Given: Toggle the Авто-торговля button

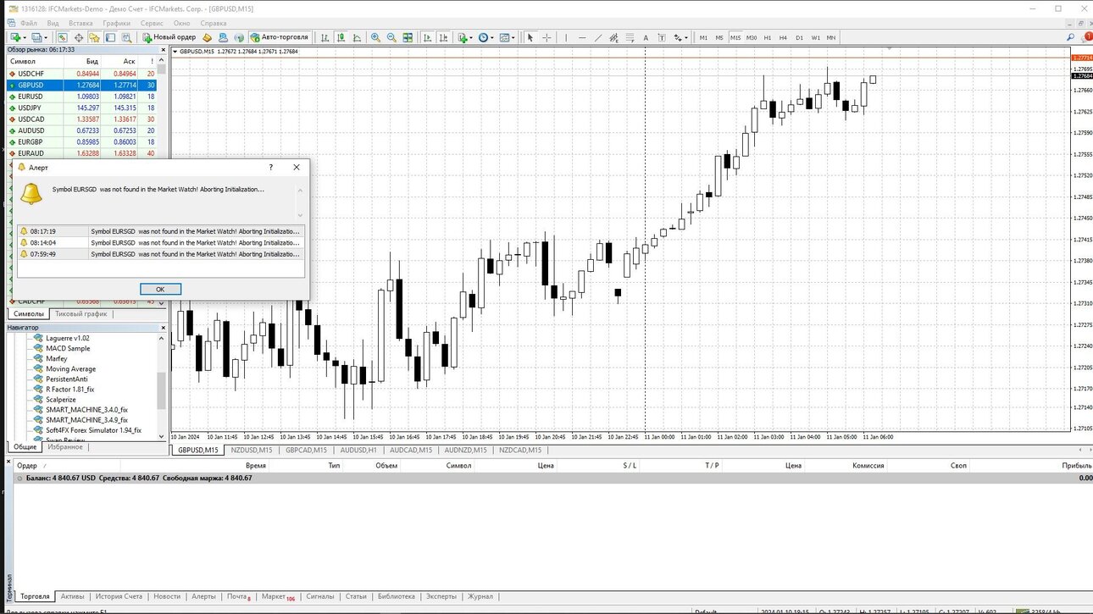Looking at the screenshot, I should point(280,37).
